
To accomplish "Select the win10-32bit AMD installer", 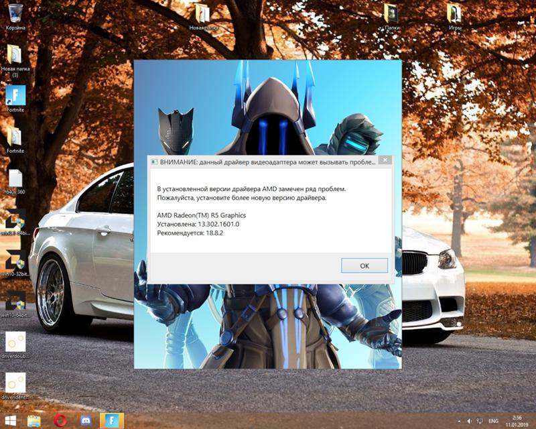I will click(x=15, y=263).
